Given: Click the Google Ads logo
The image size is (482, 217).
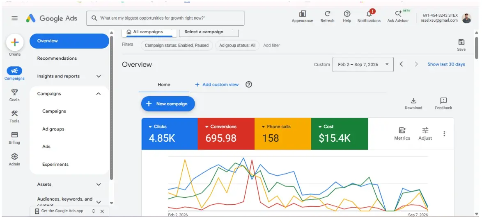Looking at the screenshot, I should pyautogui.click(x=51, y=18).
